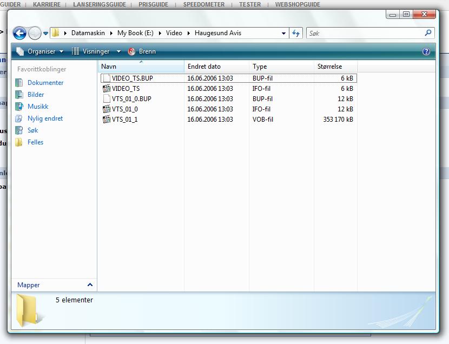Expand the Mapper folders pane chevron
This screenshot has width=449, height=344.
pyautogui.click(x=90, y=285)
